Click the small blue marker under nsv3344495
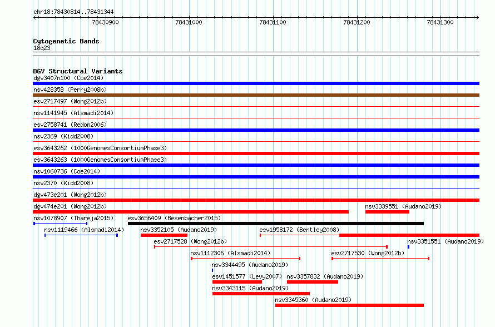The image size is (495, 327). coord(212,270)
